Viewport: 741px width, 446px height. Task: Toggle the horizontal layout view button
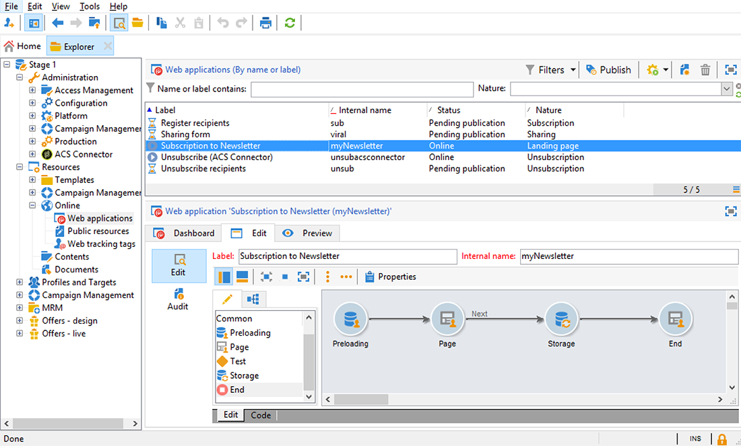243,276
